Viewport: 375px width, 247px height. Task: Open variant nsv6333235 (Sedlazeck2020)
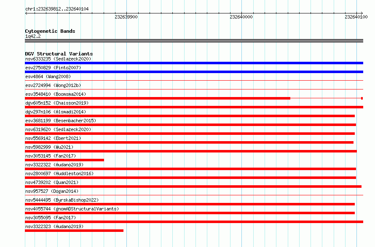(x=58, y=59)
